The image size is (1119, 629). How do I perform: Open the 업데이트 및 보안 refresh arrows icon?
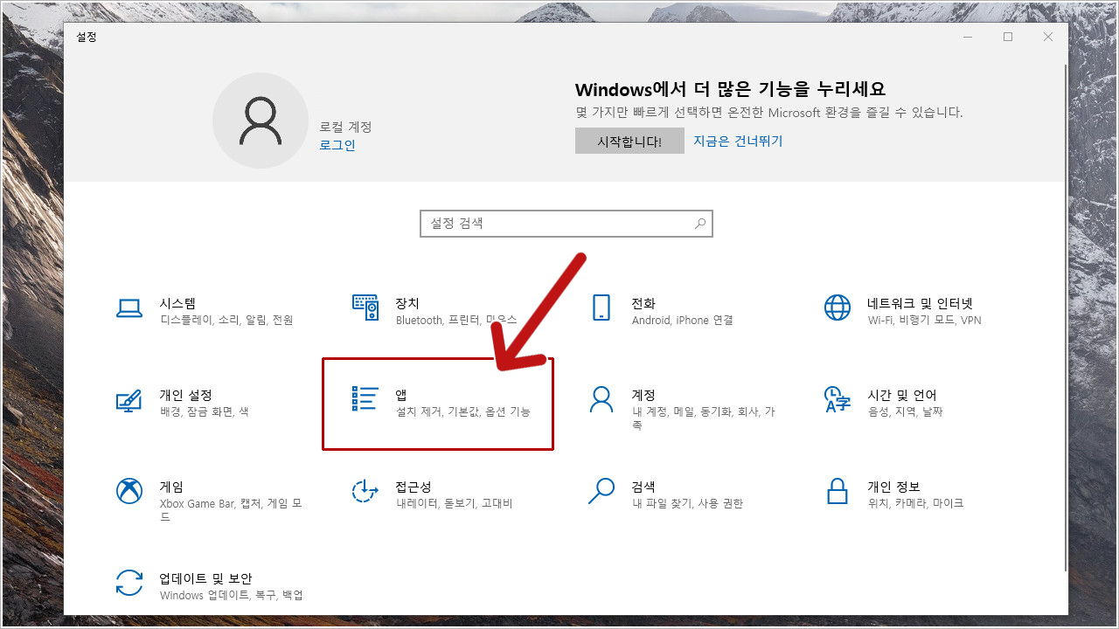[129, 582]
